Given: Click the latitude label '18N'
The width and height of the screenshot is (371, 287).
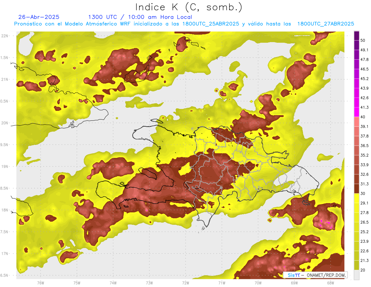Looking at the screenshot, I should coord(5,210).
